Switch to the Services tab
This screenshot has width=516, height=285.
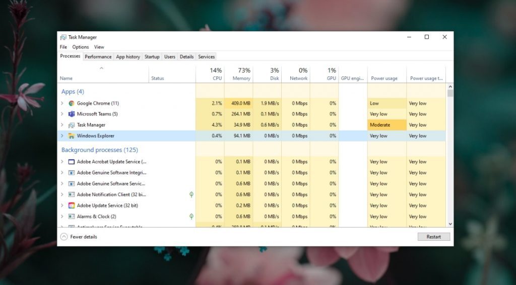(206, 57)
